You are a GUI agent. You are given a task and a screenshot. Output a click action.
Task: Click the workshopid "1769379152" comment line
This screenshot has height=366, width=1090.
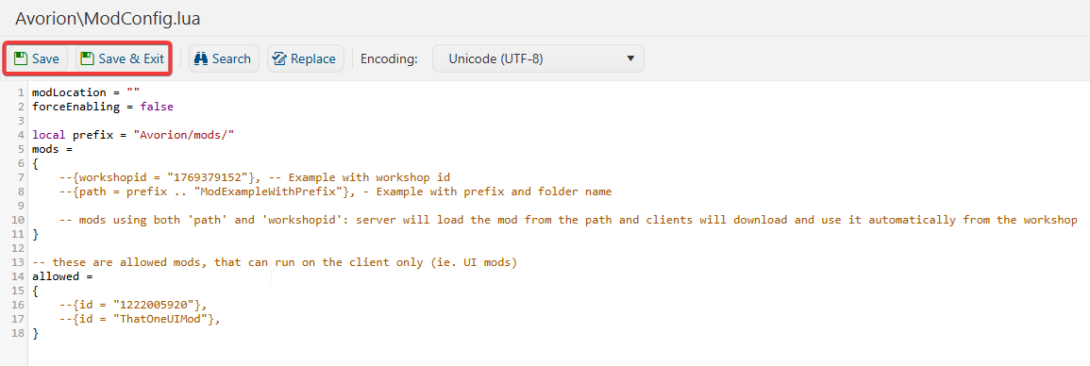255,177
